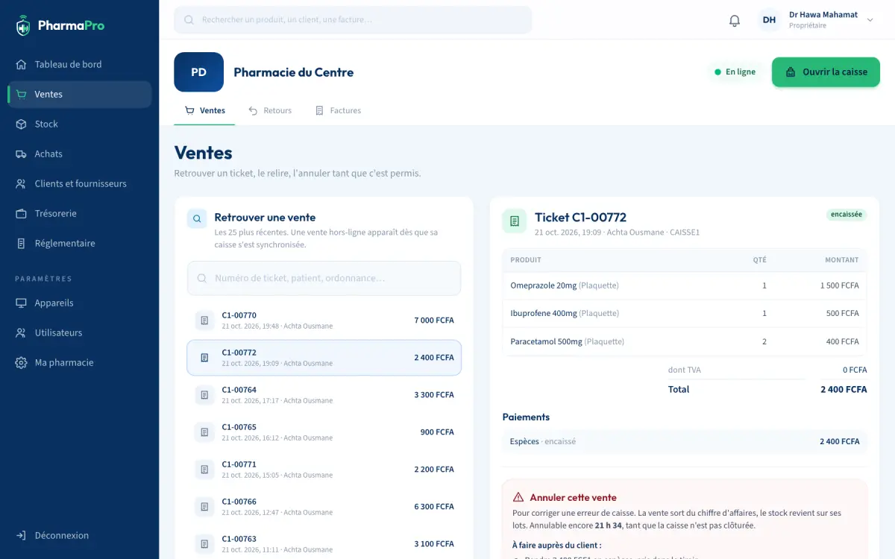
Task: Click the encaissée status badge
Action: (x=847, y=215)
